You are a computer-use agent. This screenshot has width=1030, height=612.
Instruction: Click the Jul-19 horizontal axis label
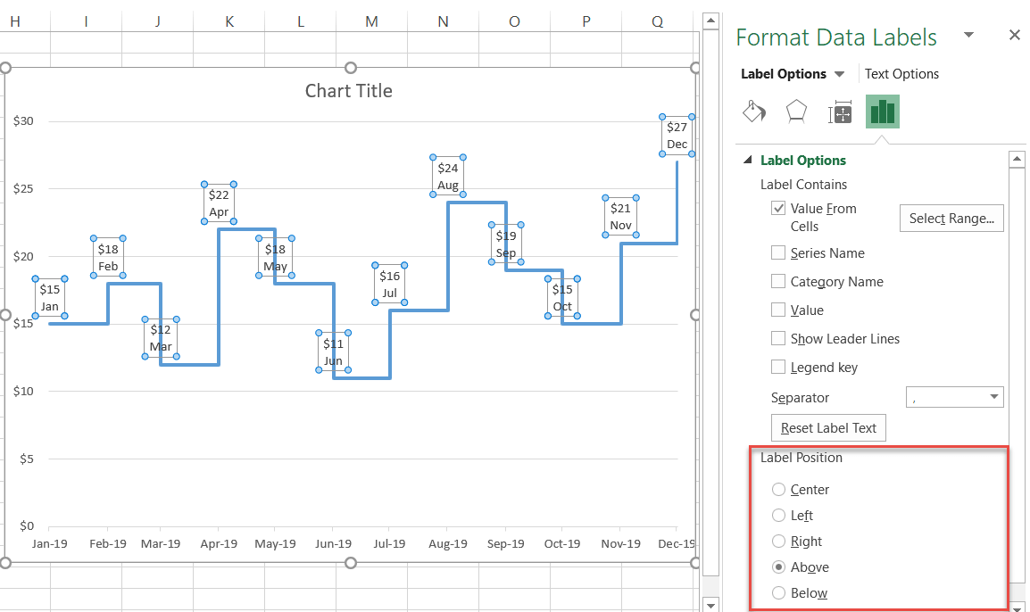coord(389,543)
